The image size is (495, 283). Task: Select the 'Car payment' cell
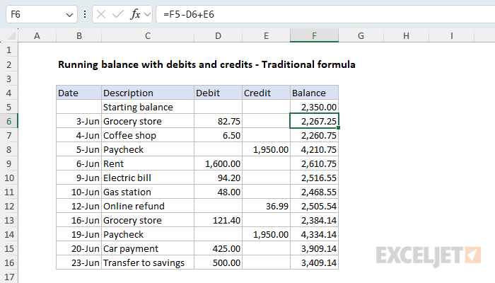[147, 248]
